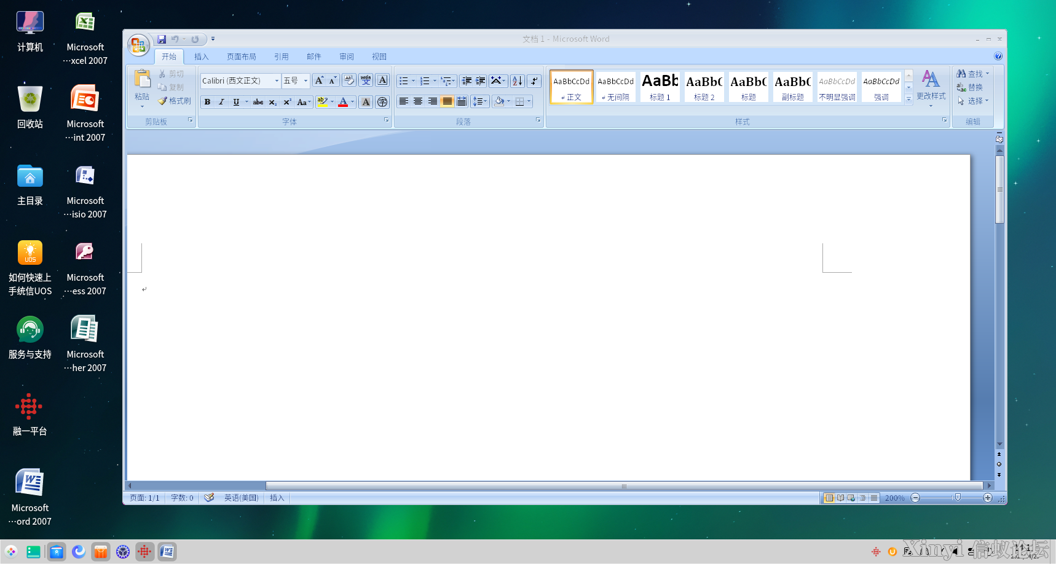The height and width of the screenshot is (564, 1056).
Task: Center the paragraph text
Action: pos(418,101)
